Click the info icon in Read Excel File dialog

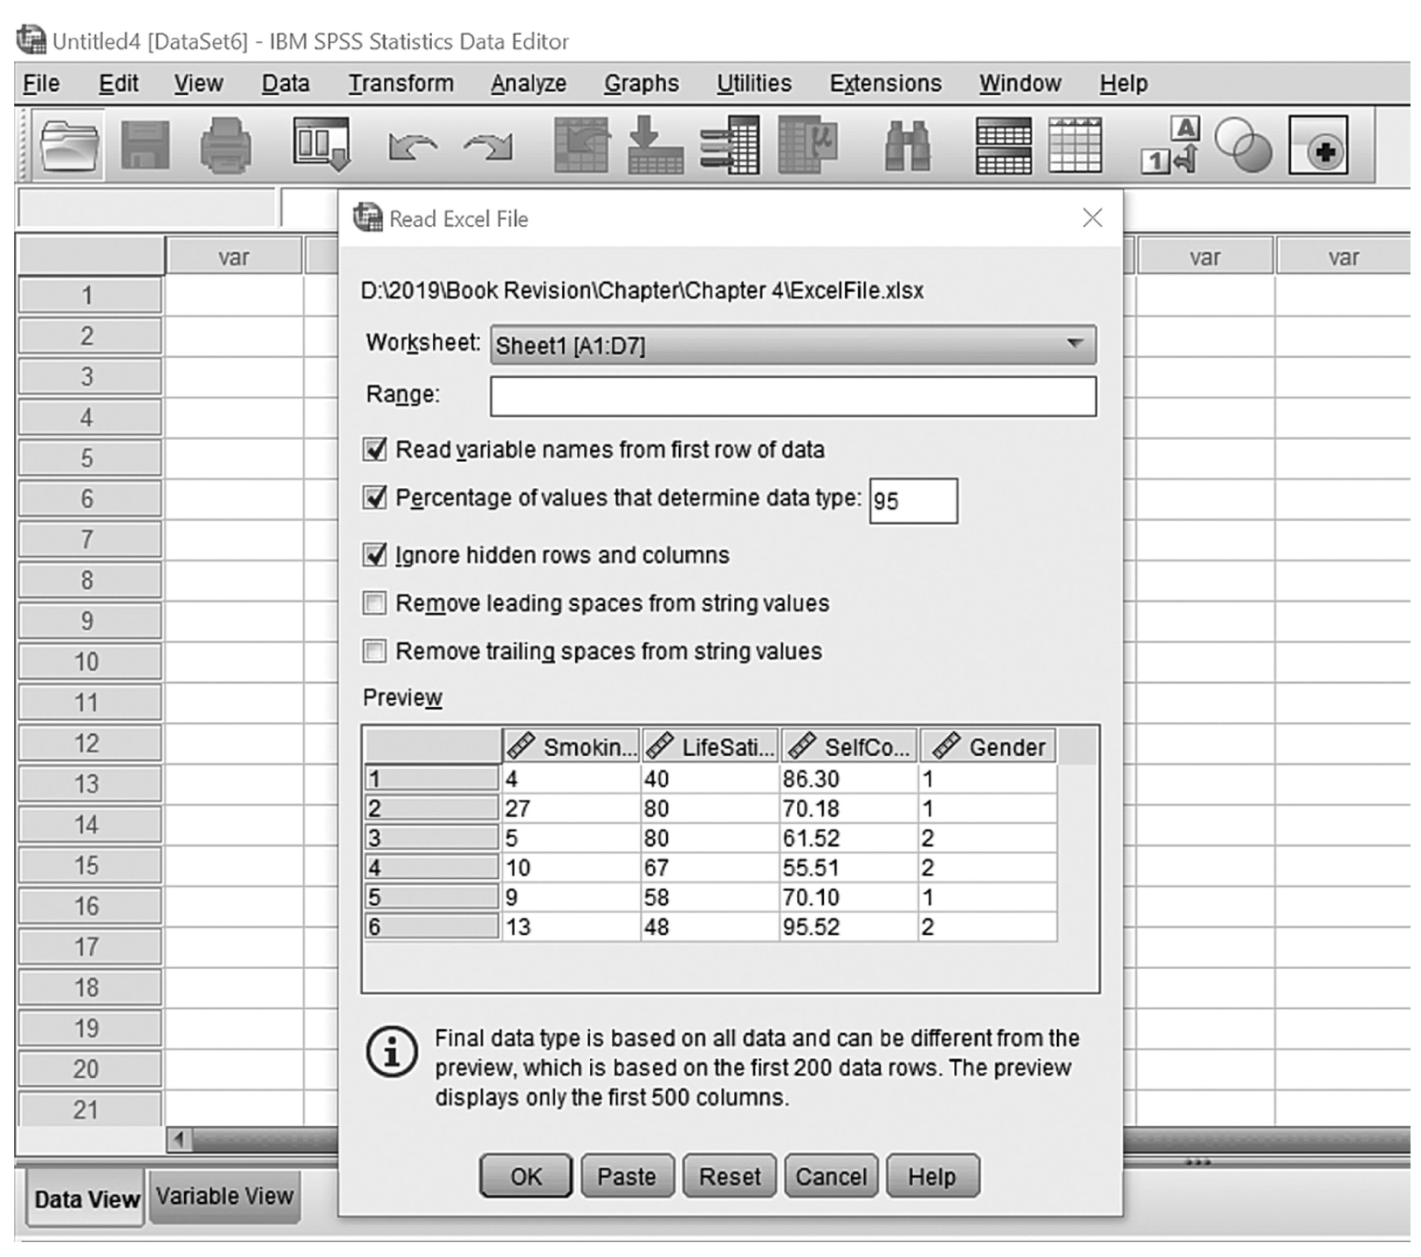[391, 1051]
